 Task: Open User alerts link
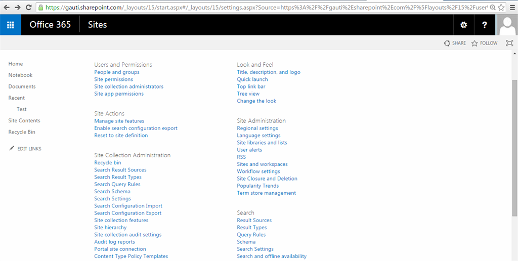[x=249, y=150]
